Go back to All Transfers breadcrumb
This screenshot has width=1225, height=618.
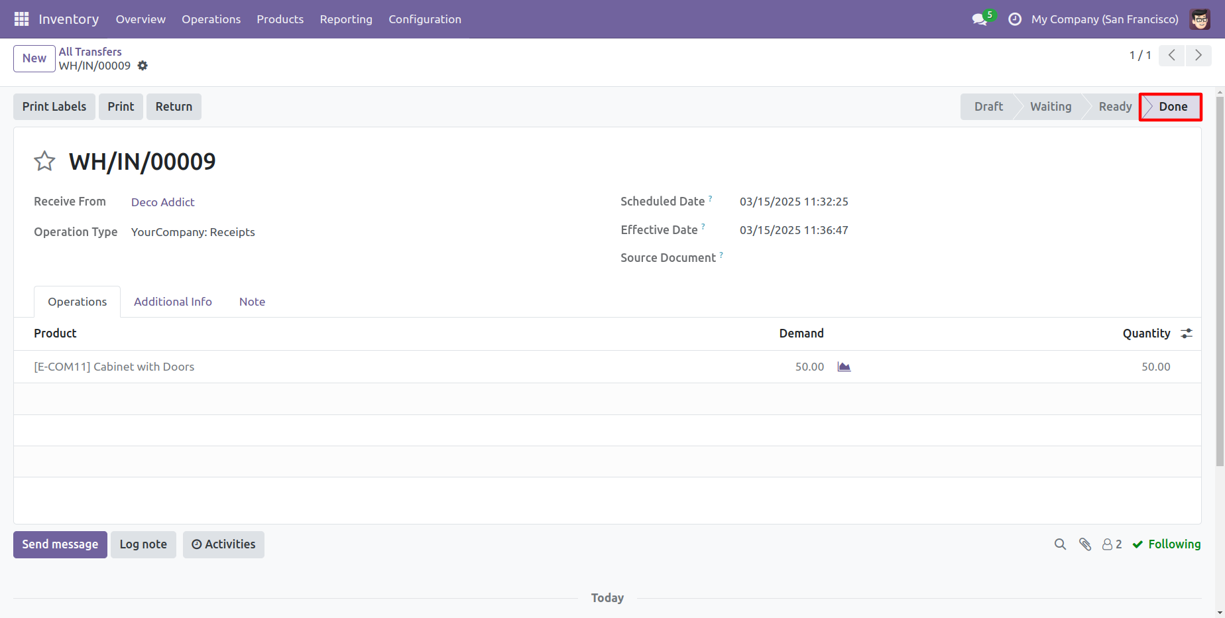click(90, 52)
